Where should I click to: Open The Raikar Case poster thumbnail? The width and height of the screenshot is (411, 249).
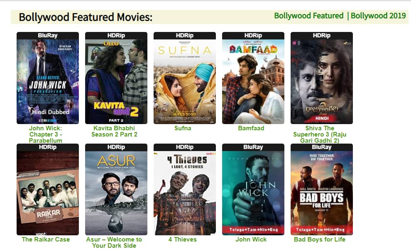(x=48, y=189)
